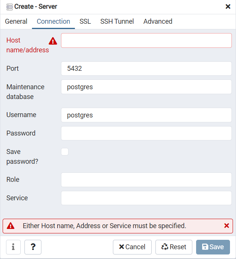Open the SSL tab
This screenshot has width=236, height=259.
tap(85, 21)
